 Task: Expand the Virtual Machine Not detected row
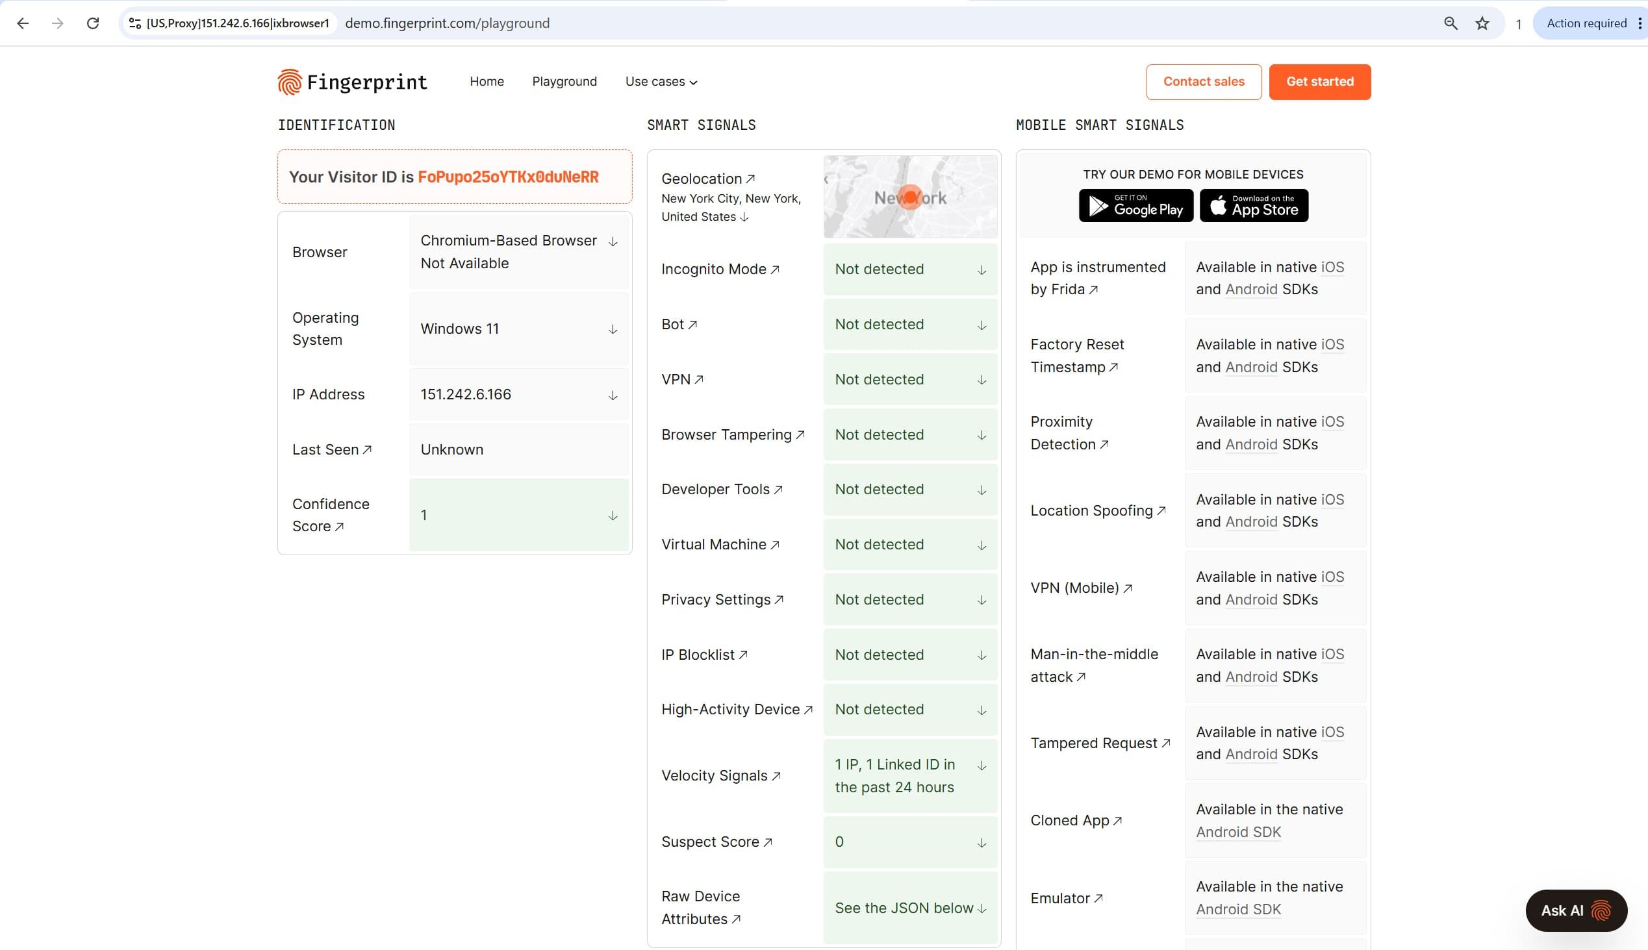click(911, 544)
